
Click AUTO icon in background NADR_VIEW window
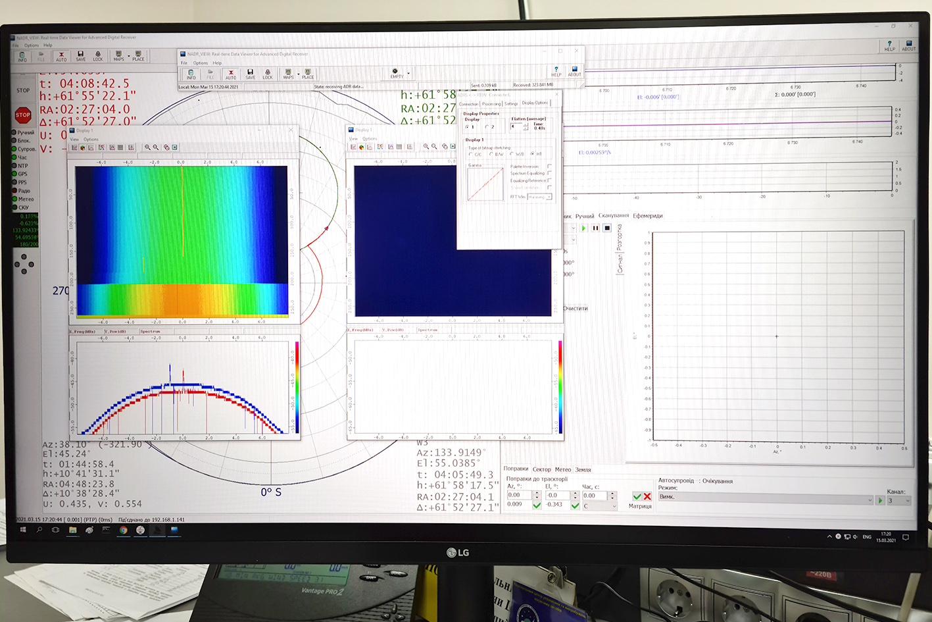(61, 57)
